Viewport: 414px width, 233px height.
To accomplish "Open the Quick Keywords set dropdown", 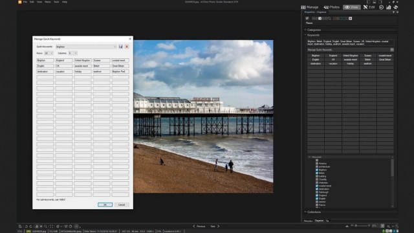I will 86,47.
